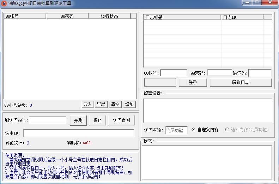279x184 pixels.
Task: Click the QQ帐号 login input field
Action: (174, 73)
